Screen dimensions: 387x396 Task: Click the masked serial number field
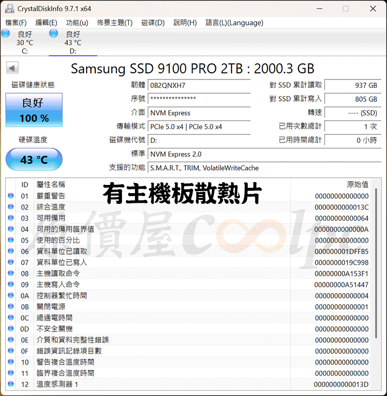tap(199, 99)
